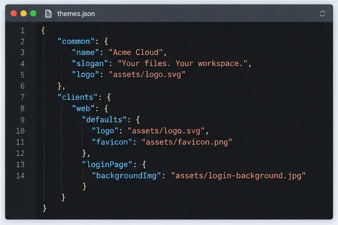
Task: Click the "assets/login-background.jpg" value
Action: 238,176
